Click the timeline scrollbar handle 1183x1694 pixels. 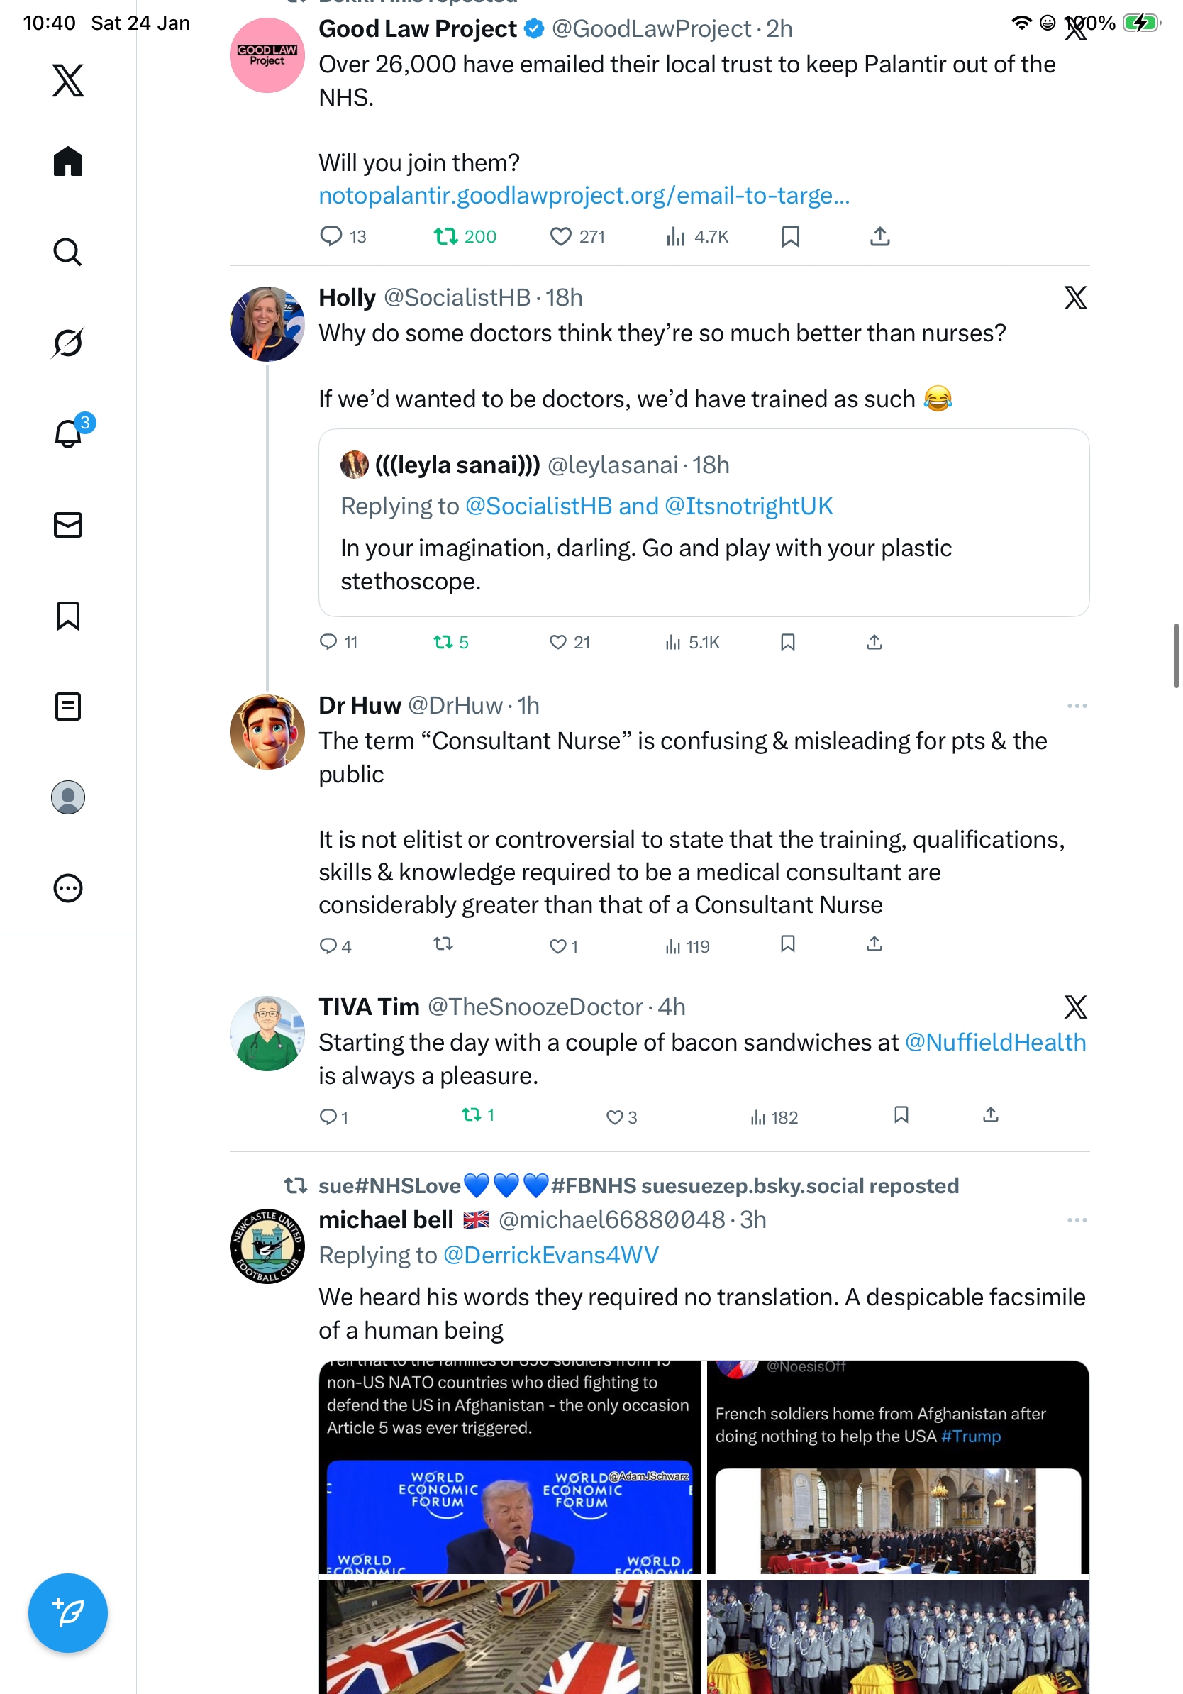(x=1176, y=655)
